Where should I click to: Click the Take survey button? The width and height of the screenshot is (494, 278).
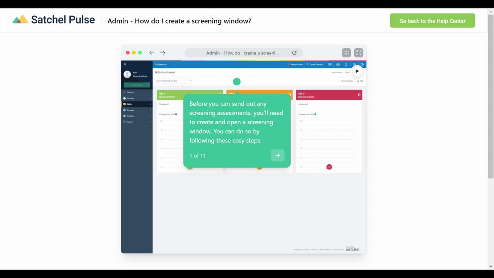[137, 85]
